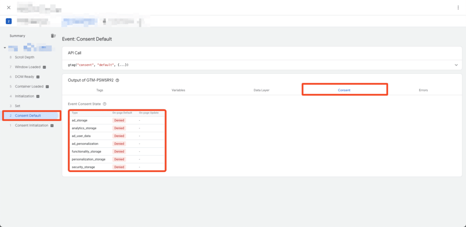This screenshot has width=466, height=227.
Task: Select the Initialization event numbered 4
Action: point(25,96)
